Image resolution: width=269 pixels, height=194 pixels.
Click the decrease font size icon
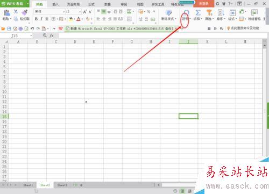[90, 12]
